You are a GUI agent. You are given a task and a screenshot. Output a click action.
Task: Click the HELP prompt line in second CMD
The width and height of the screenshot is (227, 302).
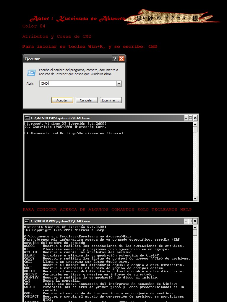78,236
